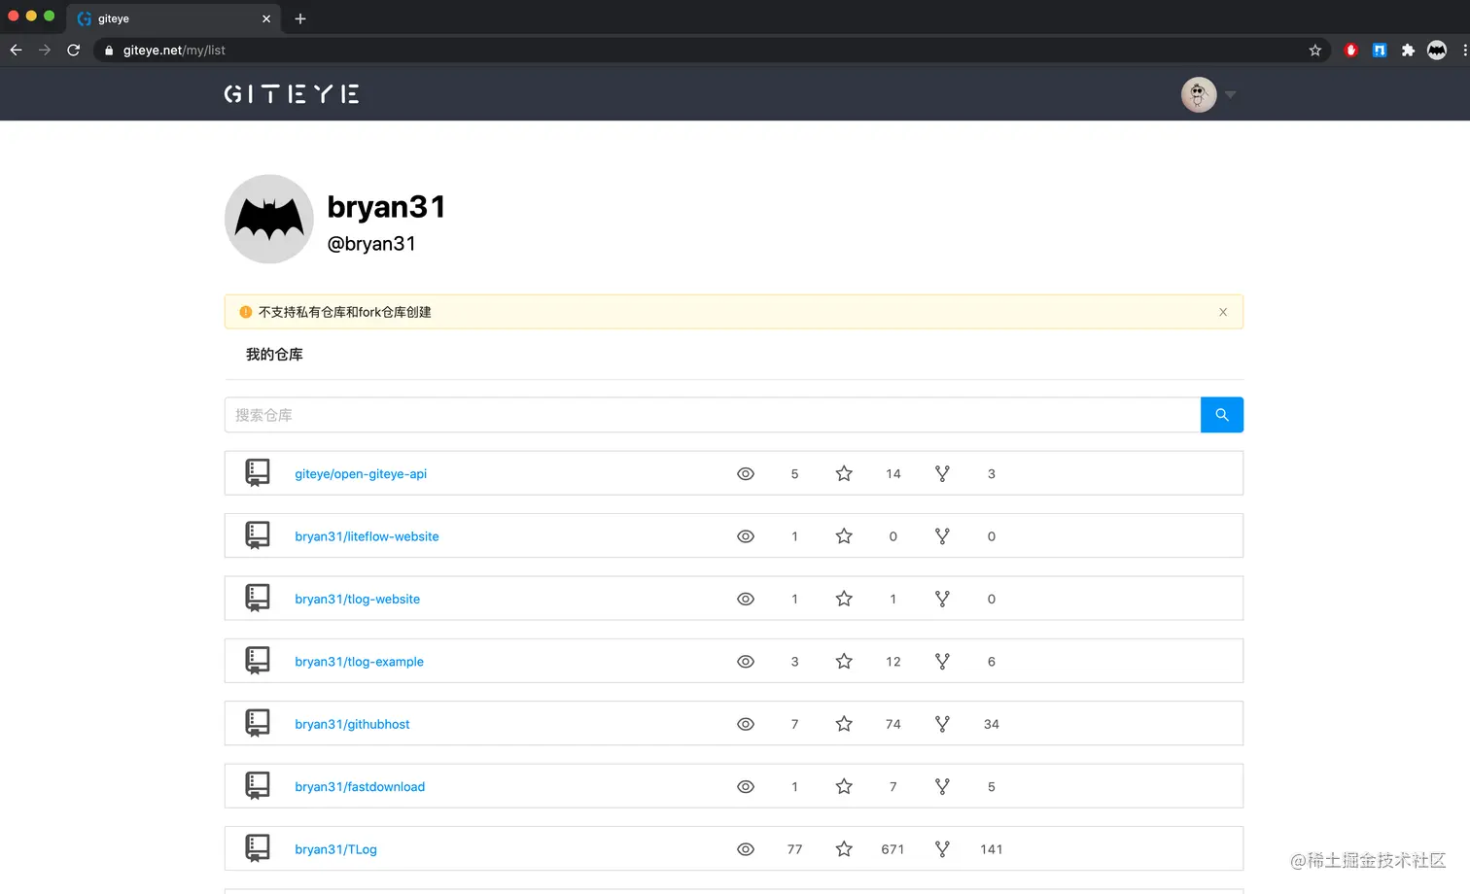Viewport: 1470px width, 894px height.
Task: Open bryan31/tlog-example repository link
Action: click(x=359, y=662)
